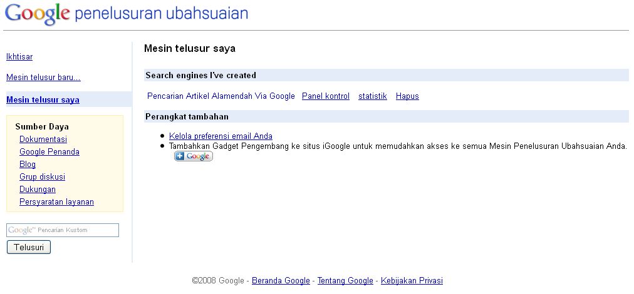This screenshot has width=634, height=294.
Task: Click the Sumber Daya heading
Action: (42, 126)
